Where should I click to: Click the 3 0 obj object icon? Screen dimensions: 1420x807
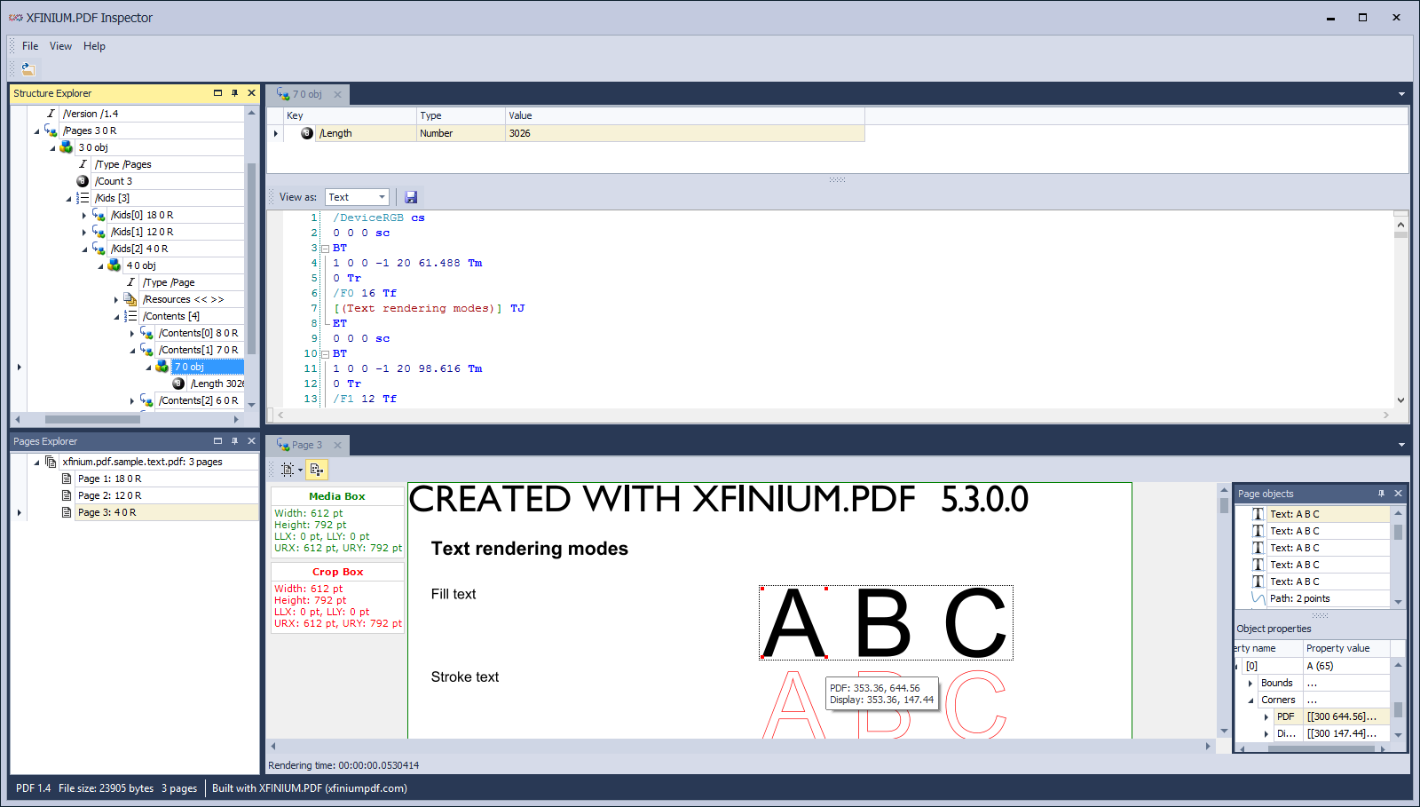[x=67, y=147]
